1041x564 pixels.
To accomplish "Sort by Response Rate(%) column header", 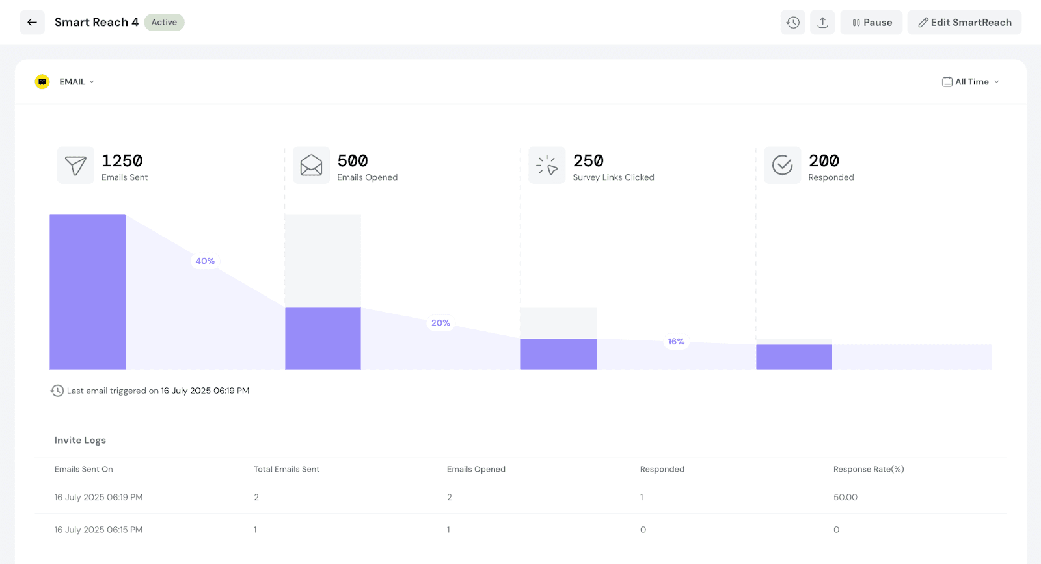I will (x=869, y=469).
